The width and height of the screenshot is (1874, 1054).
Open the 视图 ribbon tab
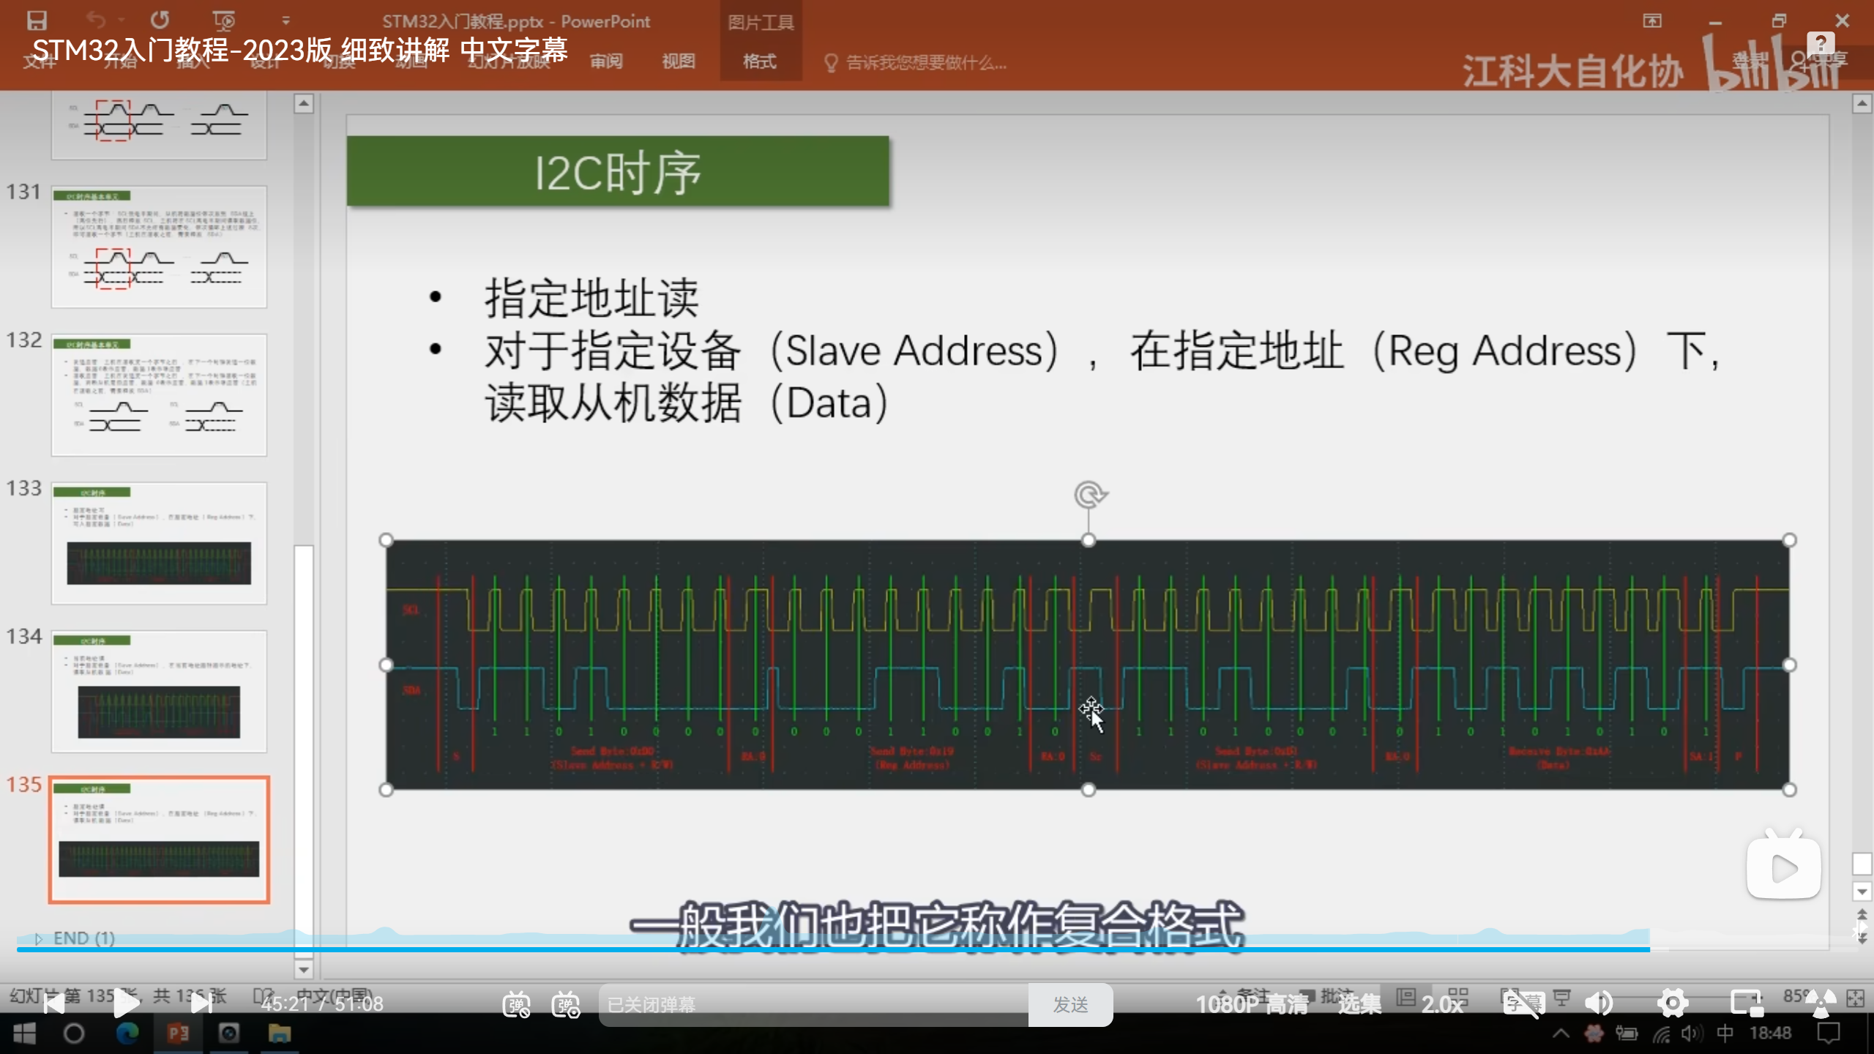point(678,61)
